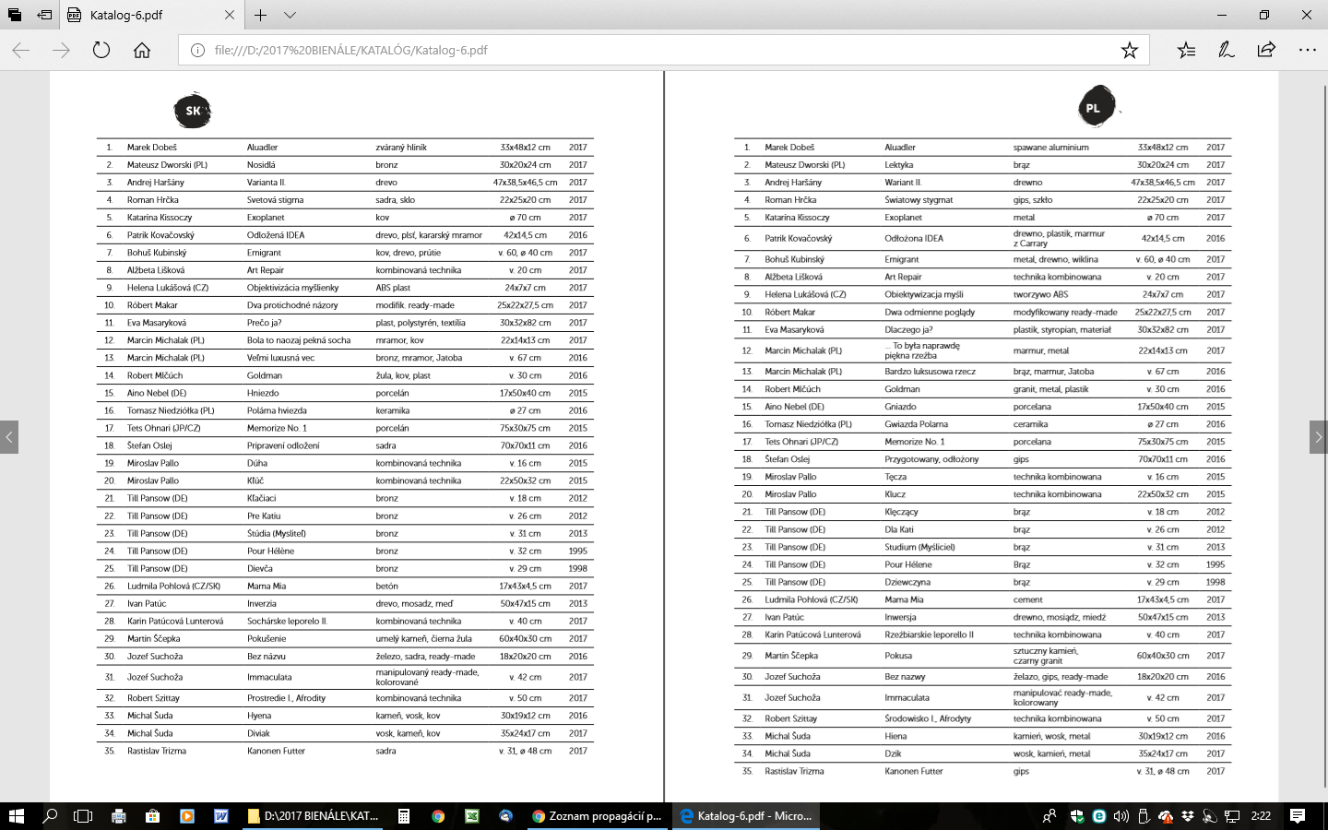Share this page using the share icon
The image size is (1328, 830).
[x=1266, y=51]
